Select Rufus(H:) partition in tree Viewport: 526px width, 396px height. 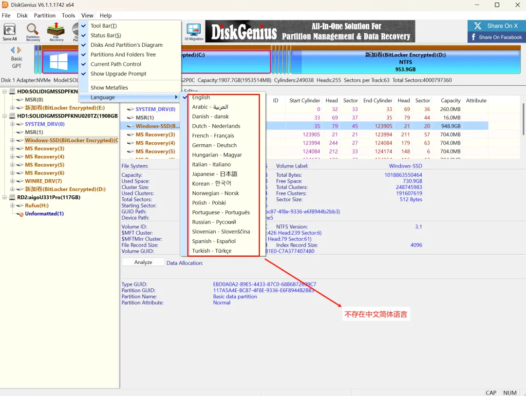pyautogui.click(x=37, y=206)
